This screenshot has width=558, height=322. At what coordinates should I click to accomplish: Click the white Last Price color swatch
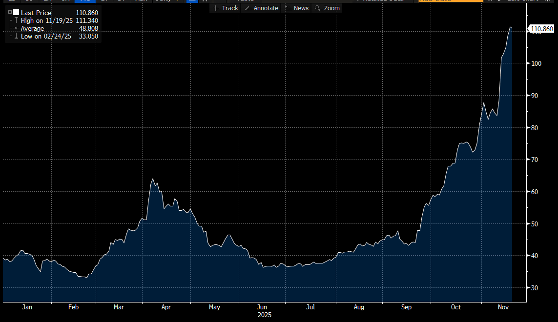pos(16,13)
